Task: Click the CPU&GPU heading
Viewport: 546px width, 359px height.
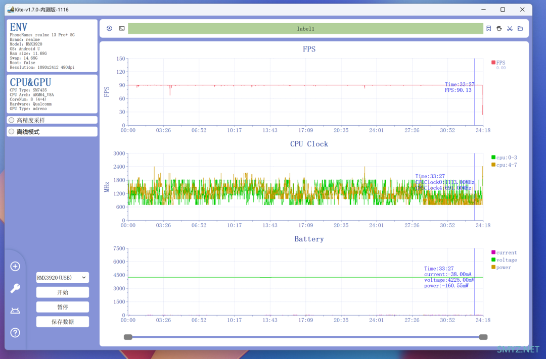Action: pos(30,82)
